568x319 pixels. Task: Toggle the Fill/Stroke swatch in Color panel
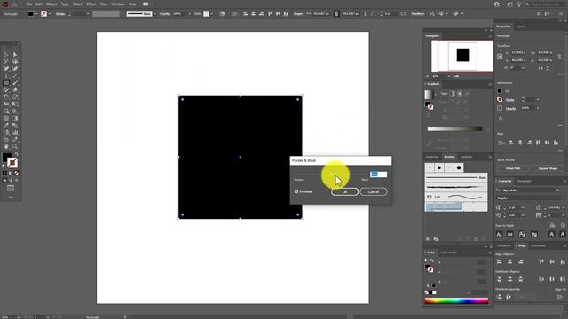tap(429, 268)
